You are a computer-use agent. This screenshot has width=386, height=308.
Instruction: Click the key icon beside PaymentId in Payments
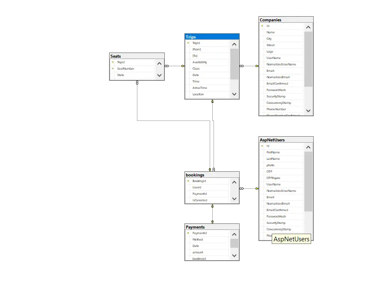click(188, 233)
